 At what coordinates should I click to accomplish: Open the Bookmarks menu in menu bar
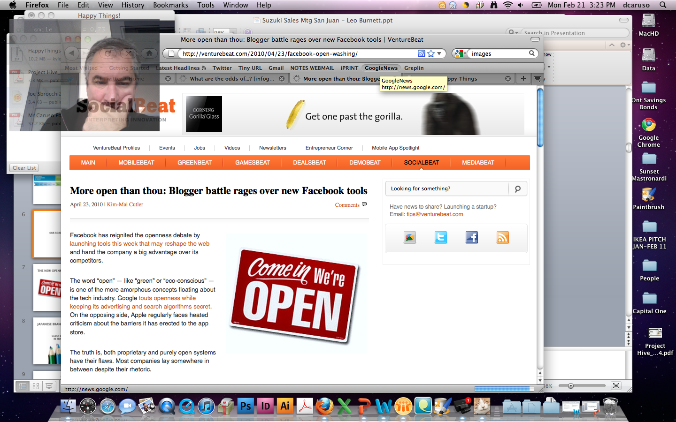(x=170, y=5)
